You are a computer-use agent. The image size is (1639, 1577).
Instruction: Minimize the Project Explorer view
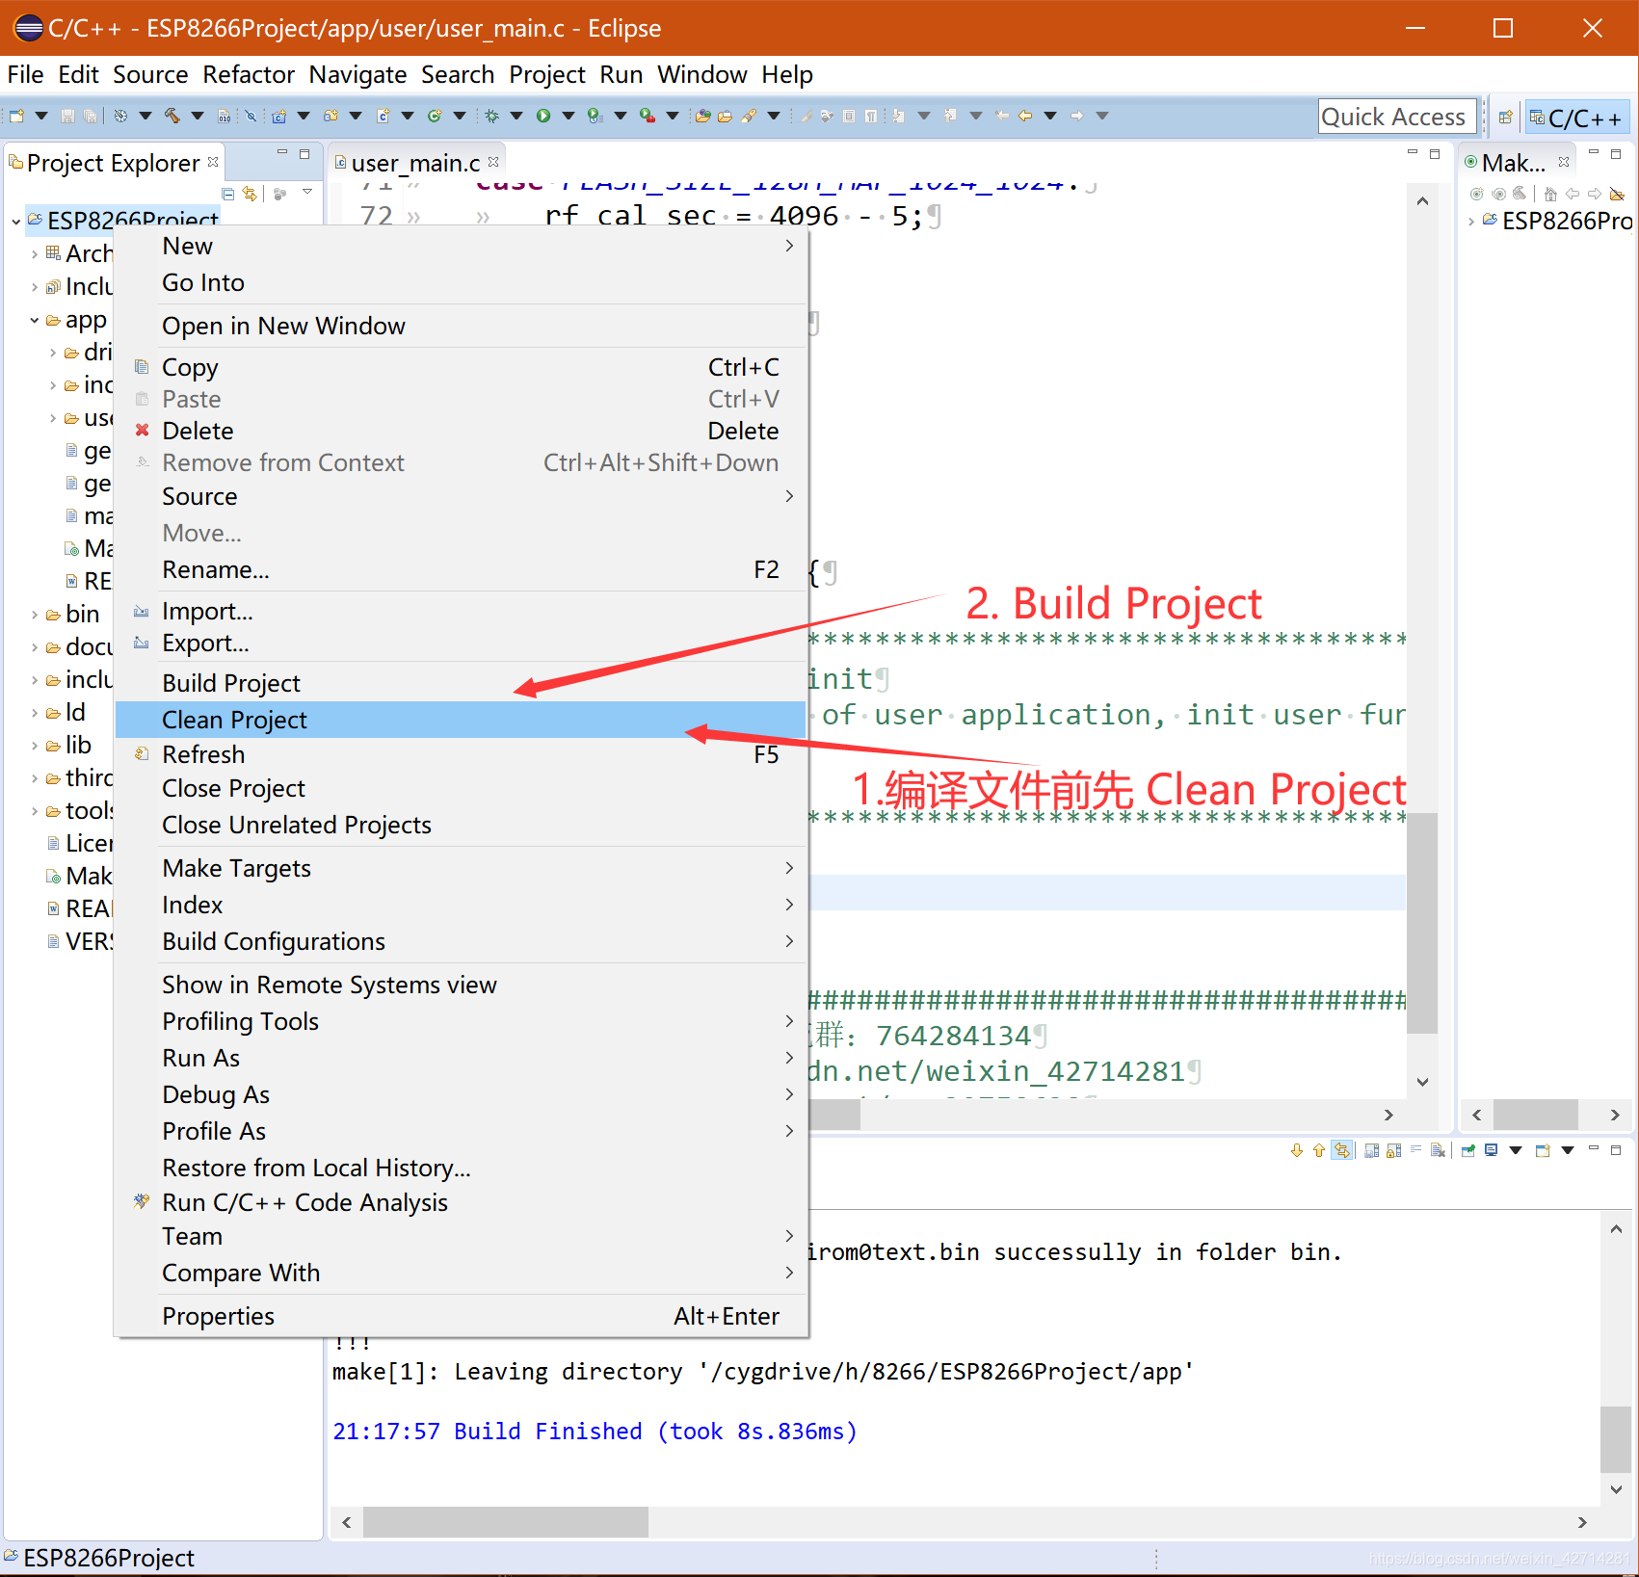tap(282, 152)
